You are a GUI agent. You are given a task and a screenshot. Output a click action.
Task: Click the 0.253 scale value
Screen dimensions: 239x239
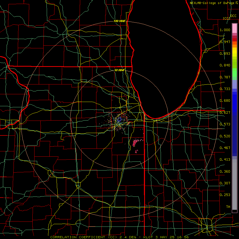[x=225, y=195]
